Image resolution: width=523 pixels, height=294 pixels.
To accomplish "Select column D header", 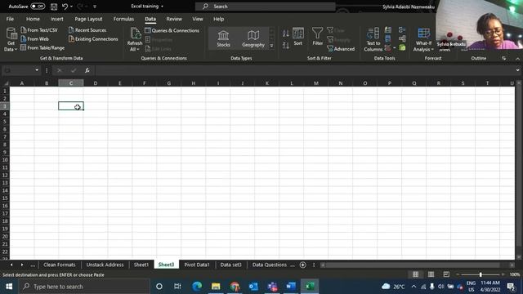I will (x=96, y=83).
